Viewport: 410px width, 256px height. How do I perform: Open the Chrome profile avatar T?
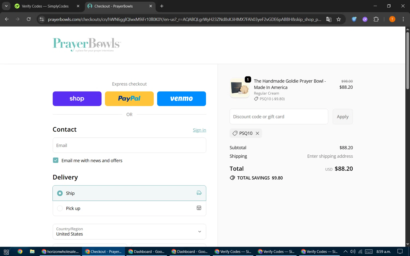coord(392,19)
